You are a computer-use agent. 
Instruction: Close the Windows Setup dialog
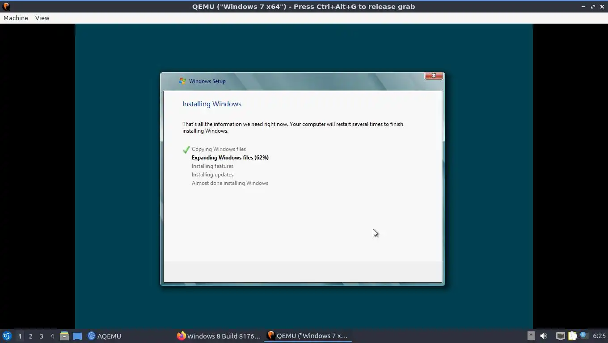(x=434, y=75)
